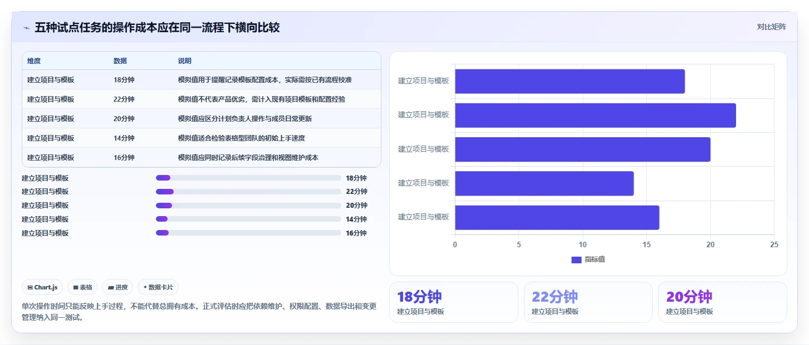Click the 20分钟 progress bar

coord(248,206)
